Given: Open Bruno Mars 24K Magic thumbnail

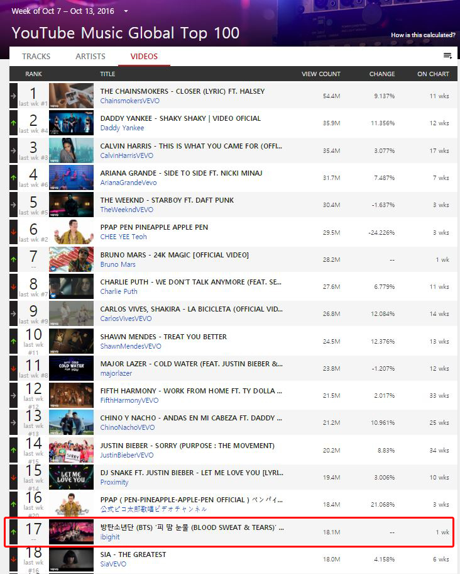Looking at the screenshot, I should (x=71, y=259).
